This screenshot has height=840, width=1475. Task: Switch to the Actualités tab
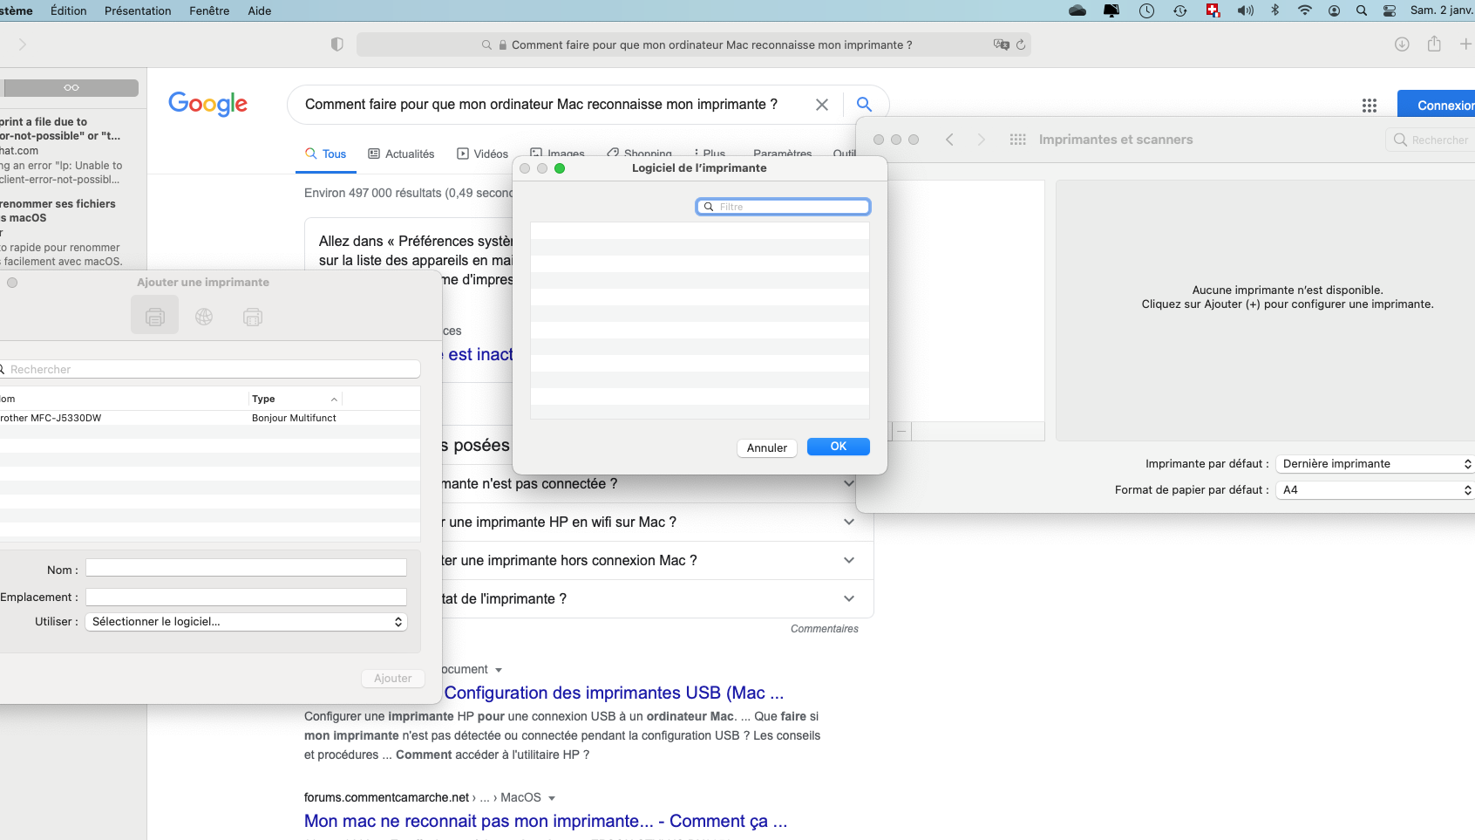tap(401, 154)
